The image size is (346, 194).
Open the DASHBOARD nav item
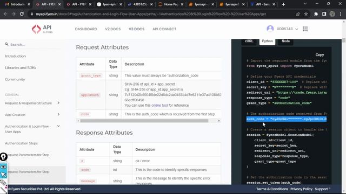pos(86,29)
